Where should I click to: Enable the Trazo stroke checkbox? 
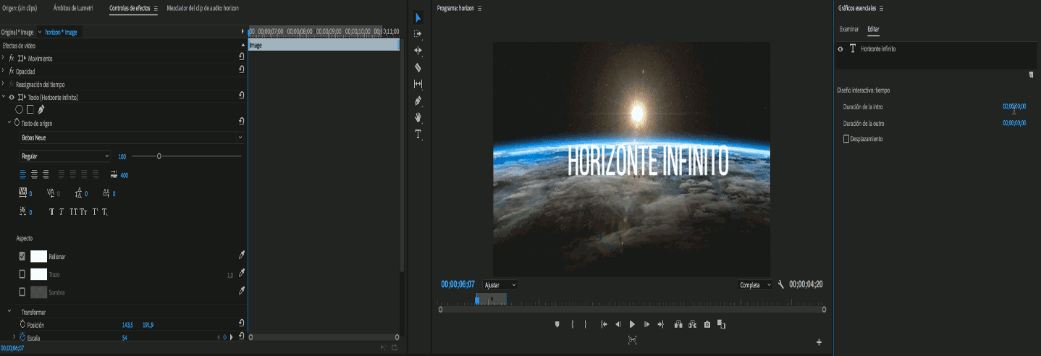(22, 274)
